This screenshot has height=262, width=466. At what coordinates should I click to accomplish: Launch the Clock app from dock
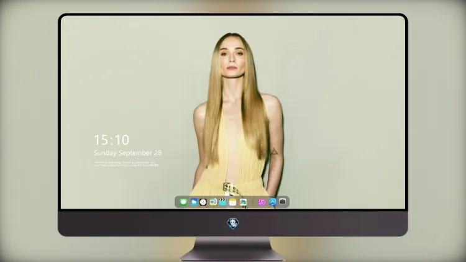(203, 202)
